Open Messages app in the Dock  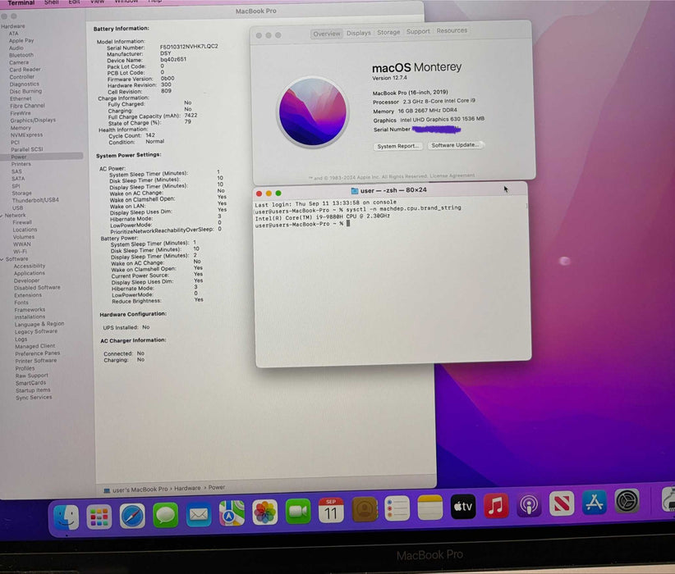tap(165, 515)
